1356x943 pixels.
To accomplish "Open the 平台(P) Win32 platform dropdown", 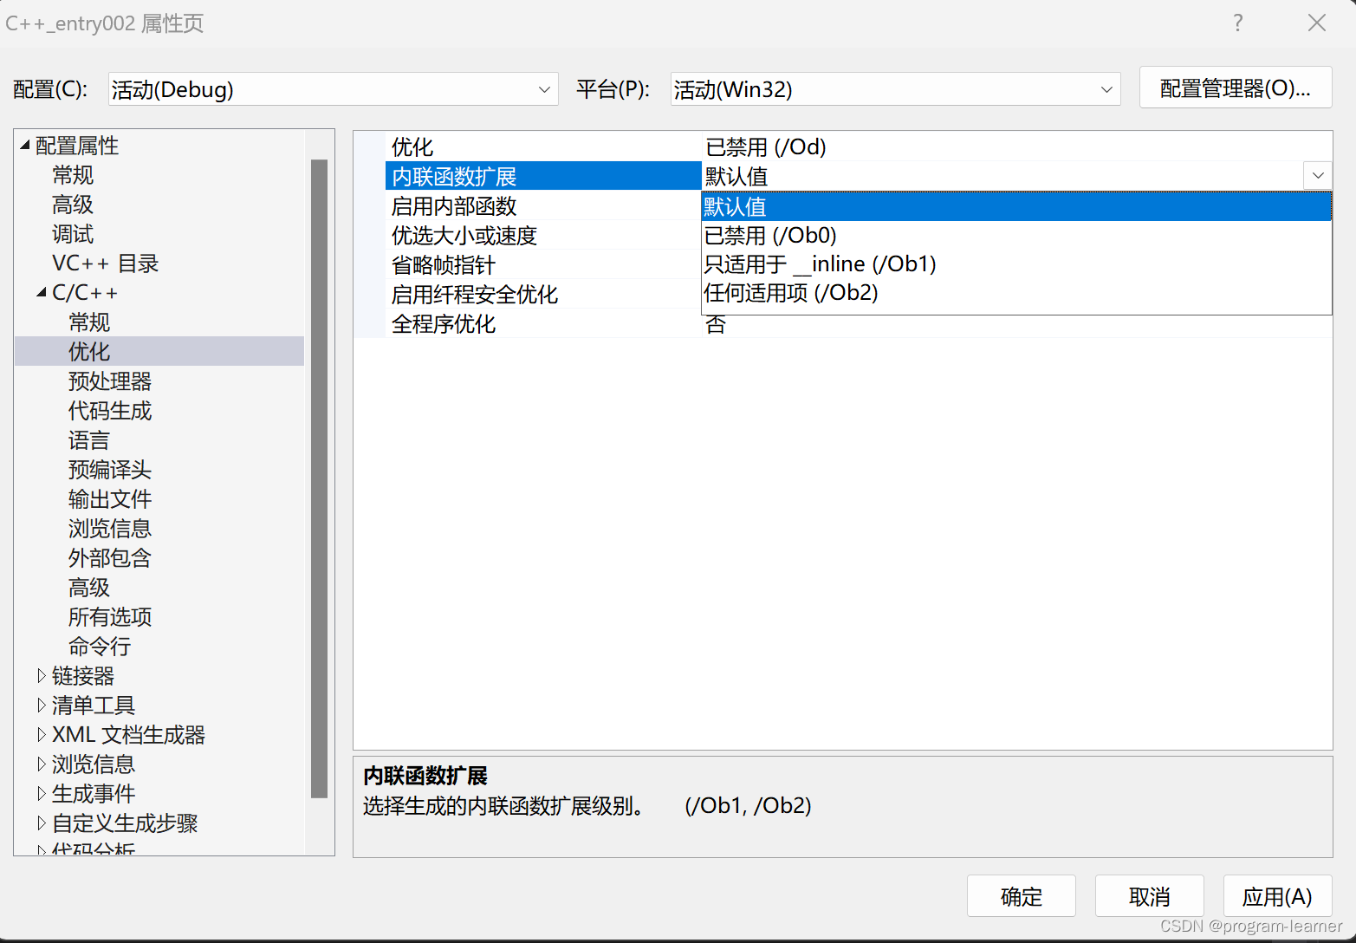I will coord(895,89).
